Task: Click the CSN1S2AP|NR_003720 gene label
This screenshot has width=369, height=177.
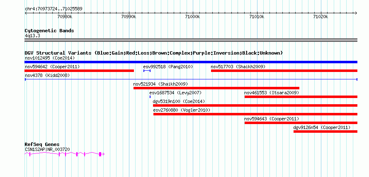Action: (47, 149)
